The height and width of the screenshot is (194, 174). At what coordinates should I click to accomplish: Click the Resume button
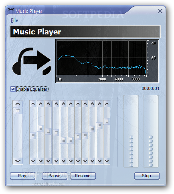tap(83, 176)
